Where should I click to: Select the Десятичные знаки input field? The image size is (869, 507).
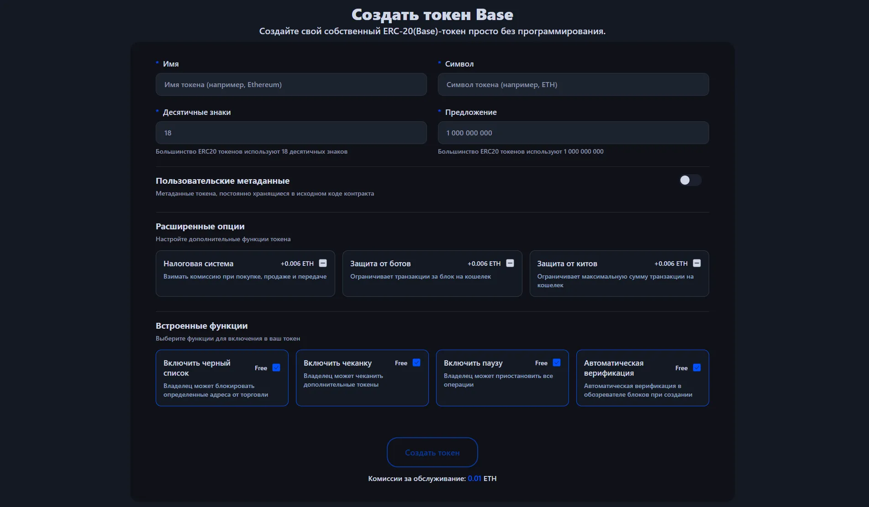point(291,133)
